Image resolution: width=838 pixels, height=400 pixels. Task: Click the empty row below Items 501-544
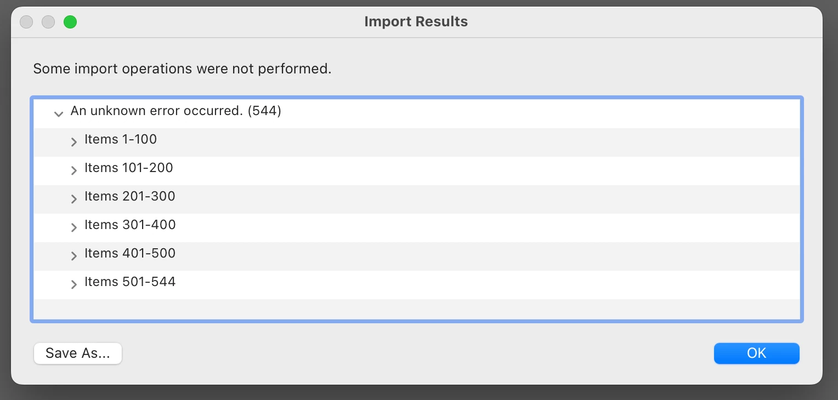point(417,308)
